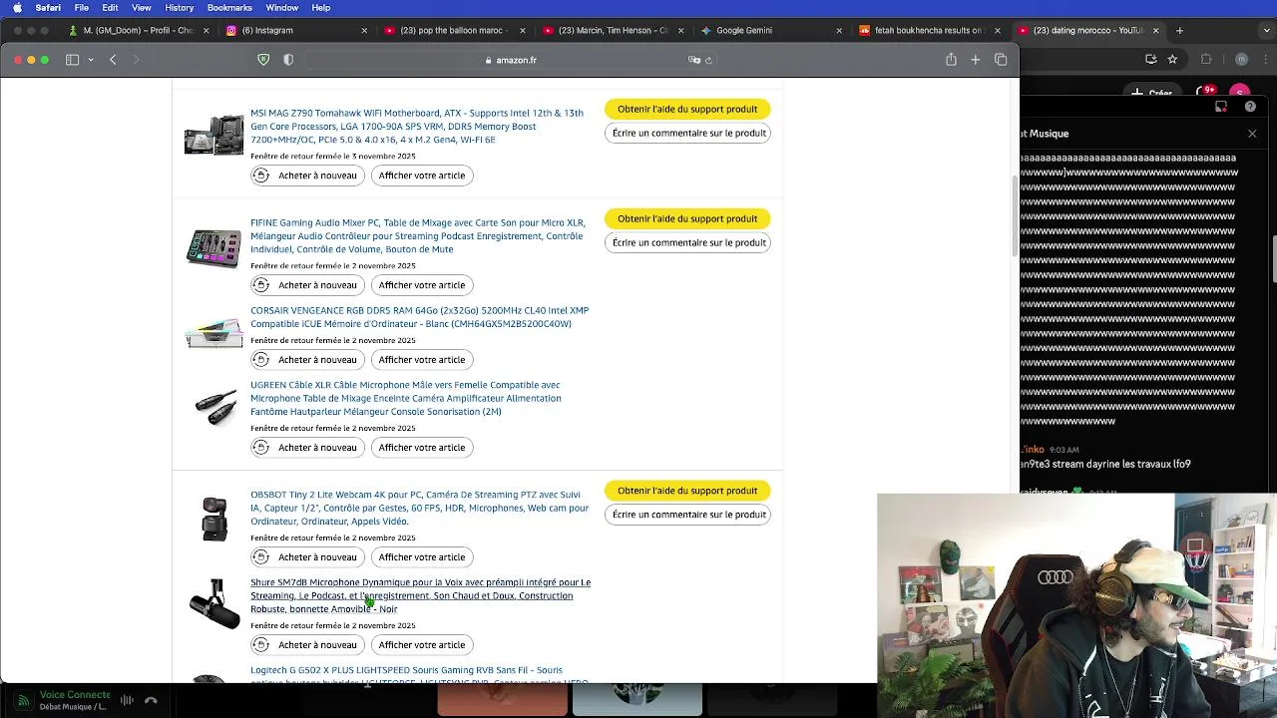The image size is (1277, 718).
Task: Open UGREEN Câble XLR product link
Action: [x=406, y=398]
